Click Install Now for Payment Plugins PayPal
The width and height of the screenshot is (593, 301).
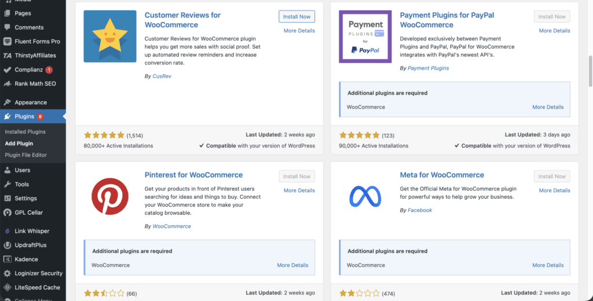pyautogui.click(x=552, y=17)
